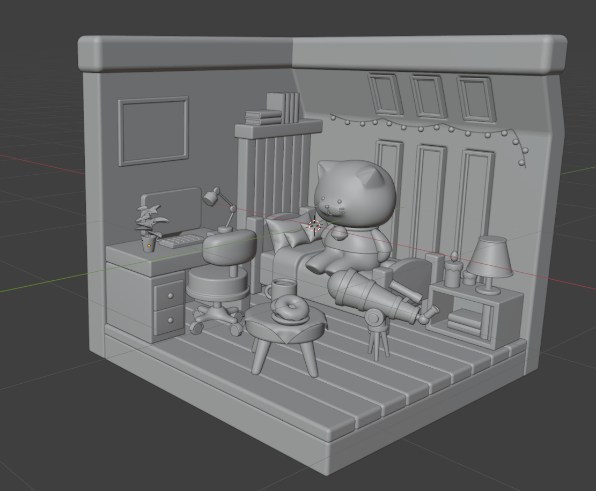
Task: Click the telescope tripod stand
Action: (x=378, y=337)
